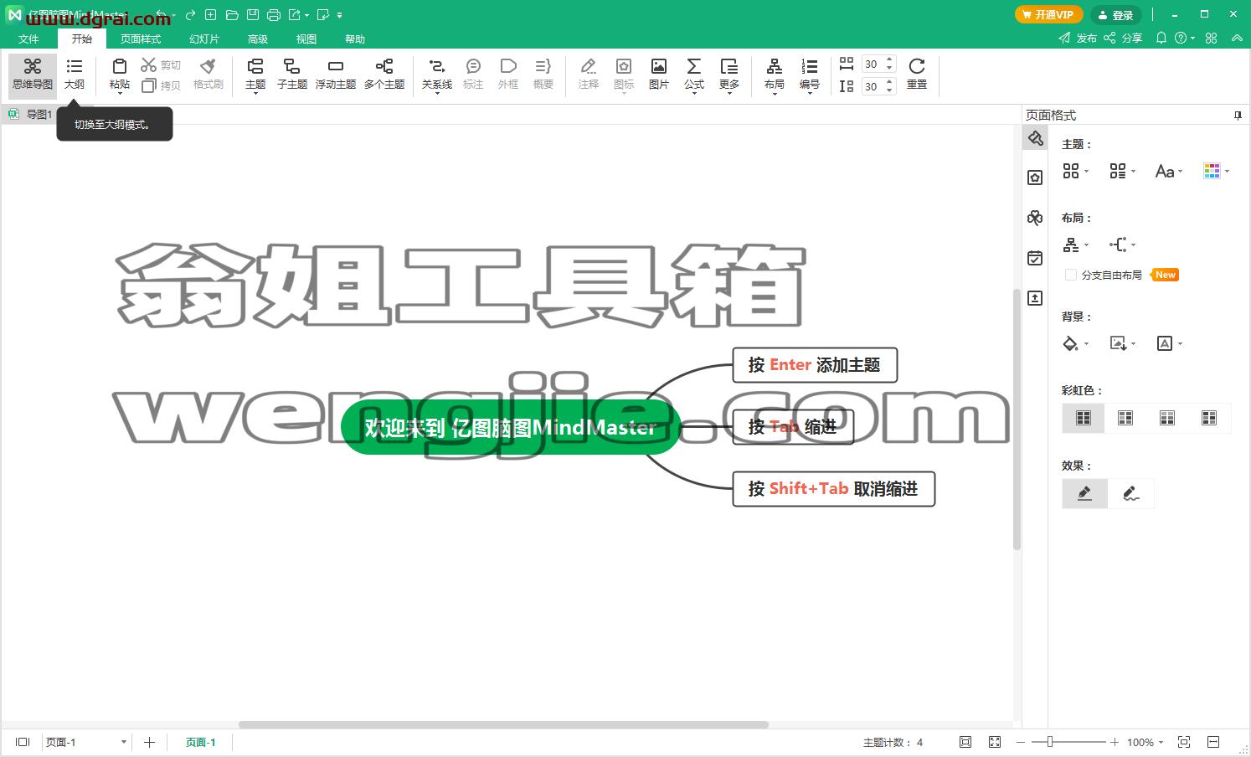The height and width of the screenshot is (757, 1251).
Task: Click the 分享 share button
Action: coord(1123,38)
